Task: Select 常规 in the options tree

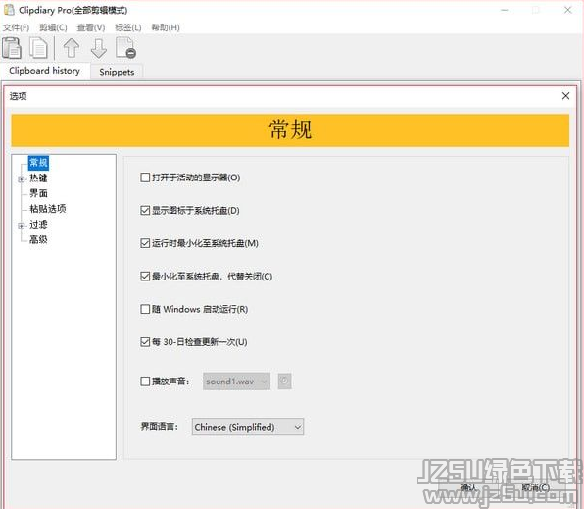Action: tap(38, 163)
